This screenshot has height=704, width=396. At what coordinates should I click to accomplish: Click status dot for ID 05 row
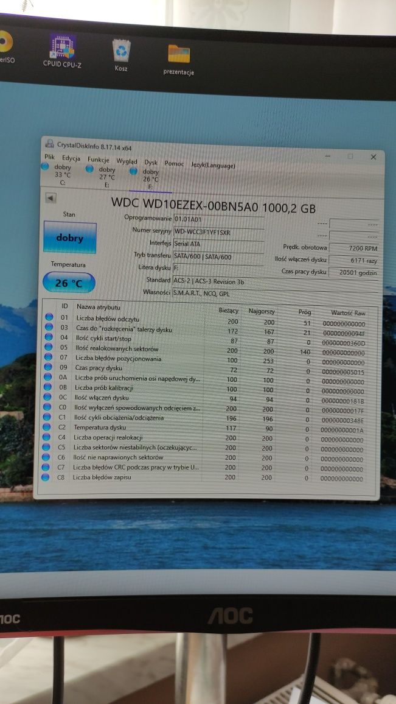click(x=49, y=347)
